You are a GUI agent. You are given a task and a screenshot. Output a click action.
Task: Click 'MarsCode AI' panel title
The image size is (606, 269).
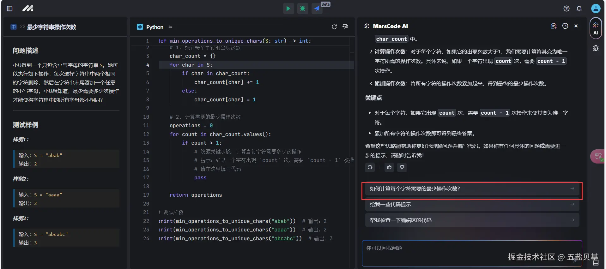pos(391,26)
